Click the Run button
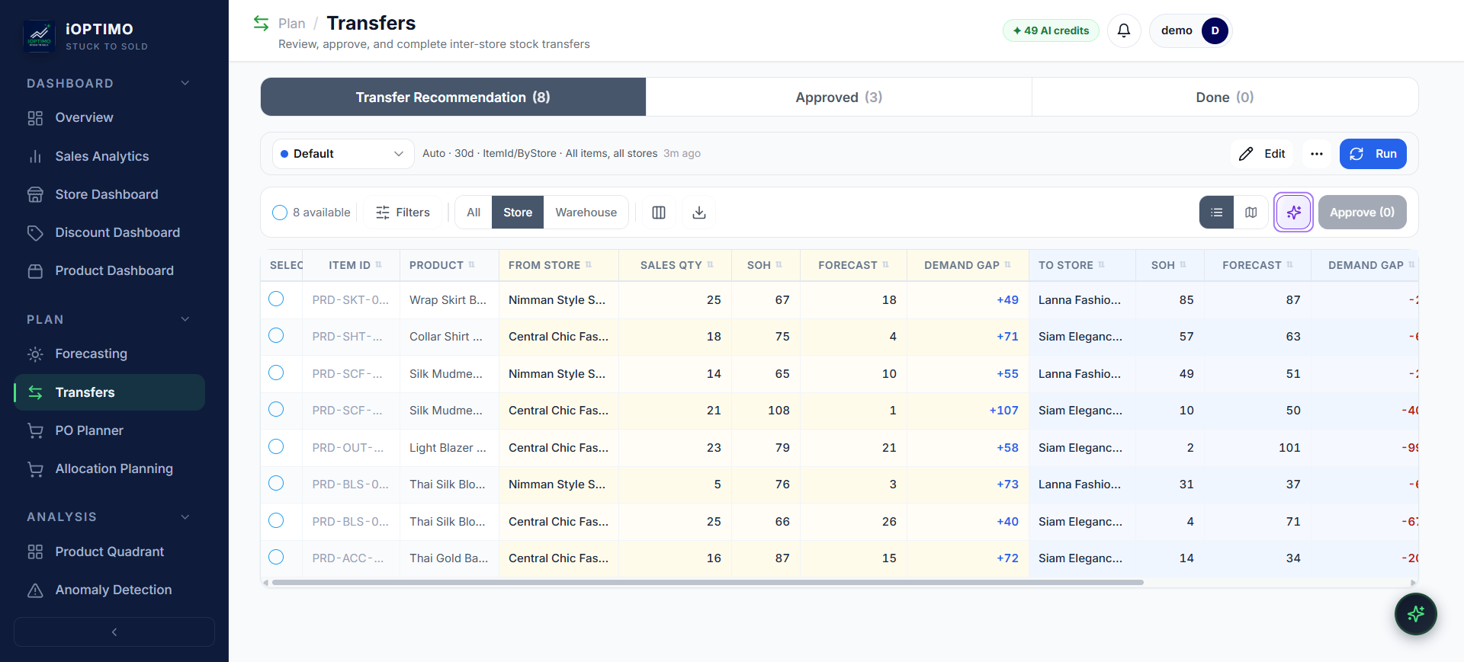The height and width of the screenshot is (662, 1464). [x=1372, y=154]
